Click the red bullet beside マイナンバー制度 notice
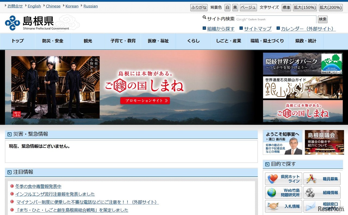The height and width of the screenshot is (215, 348). pos(12,202)
